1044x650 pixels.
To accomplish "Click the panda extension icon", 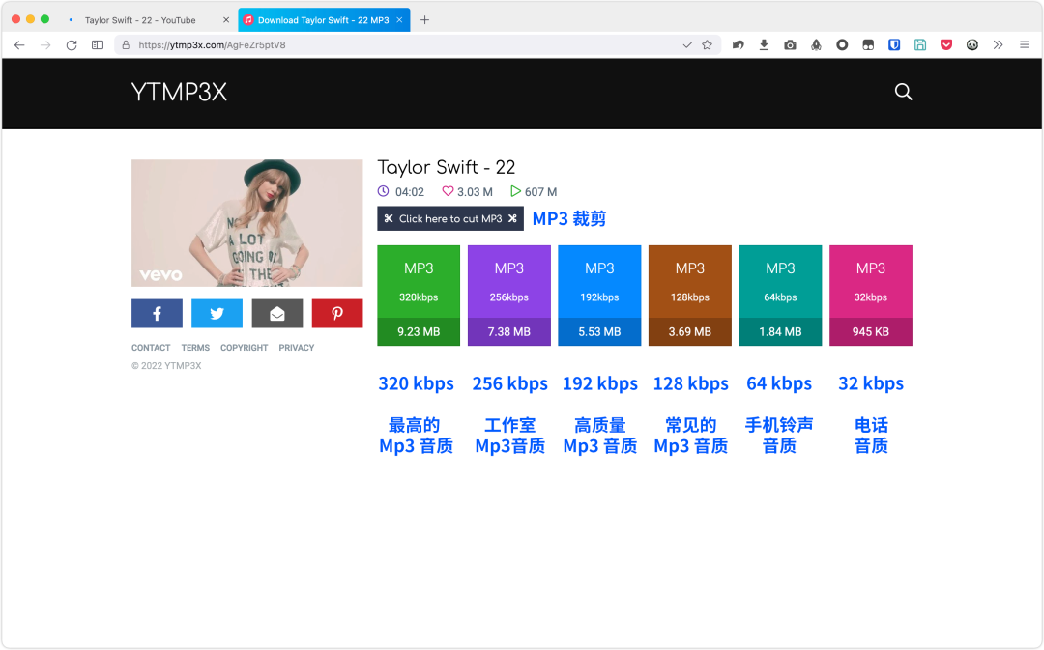I will [972, 45].
